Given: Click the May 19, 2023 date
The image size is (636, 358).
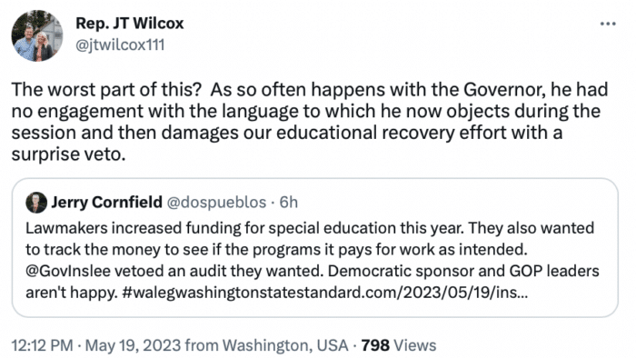Looking at the screenshot, I should coord(133,345).
